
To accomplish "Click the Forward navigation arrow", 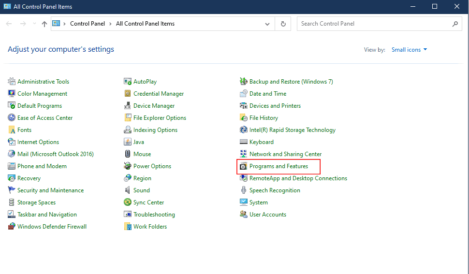I will click(x=23, y=24).
